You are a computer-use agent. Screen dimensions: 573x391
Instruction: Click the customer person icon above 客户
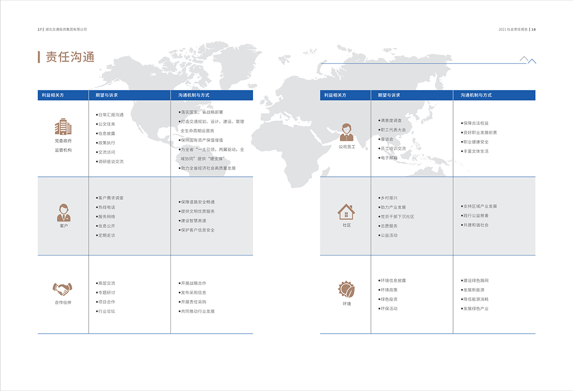(63, 212)
